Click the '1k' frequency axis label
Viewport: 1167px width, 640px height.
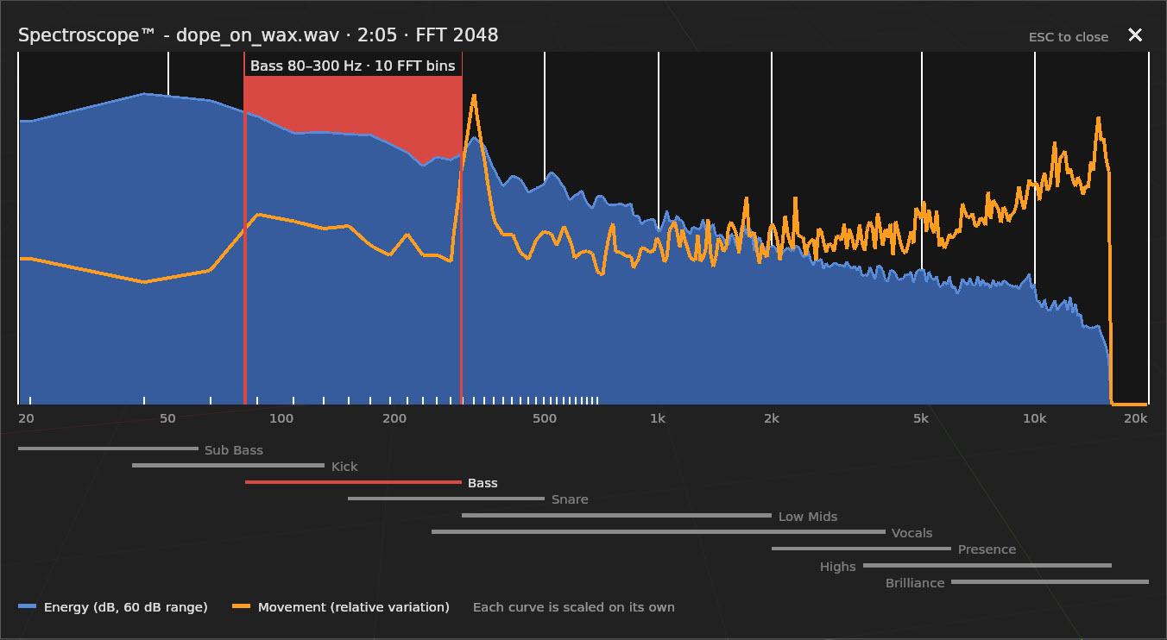(658, 419)
